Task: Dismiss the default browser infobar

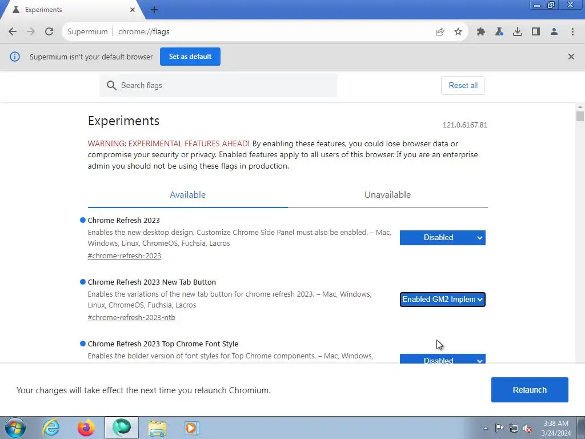Action: click(571, 57)
